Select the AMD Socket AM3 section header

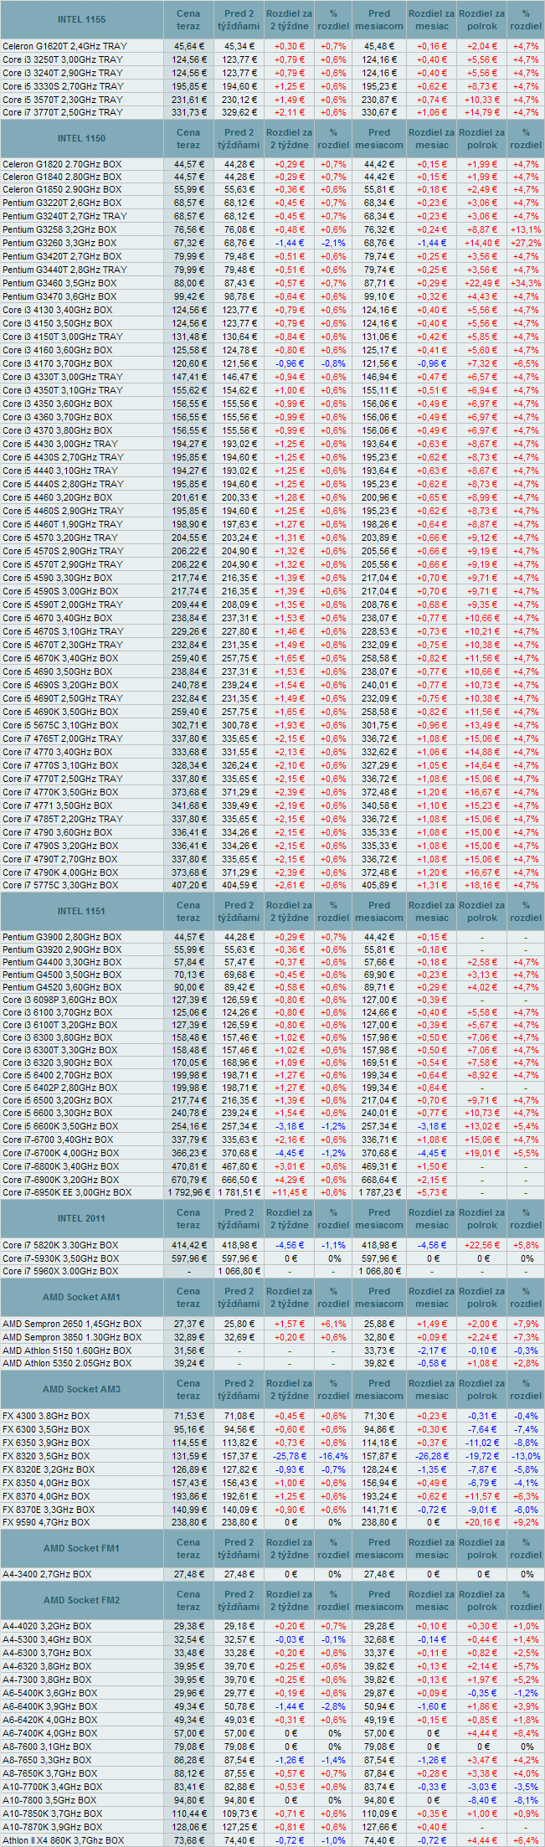pyautogui.click(x=82, y=1389)
